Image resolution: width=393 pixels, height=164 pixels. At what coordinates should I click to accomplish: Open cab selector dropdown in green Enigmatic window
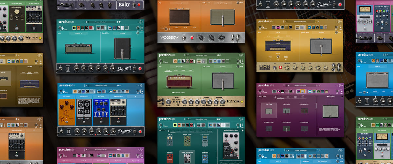223,67
